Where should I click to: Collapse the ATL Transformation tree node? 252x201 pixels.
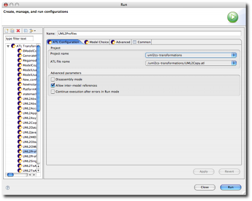(x=8, y=46)
